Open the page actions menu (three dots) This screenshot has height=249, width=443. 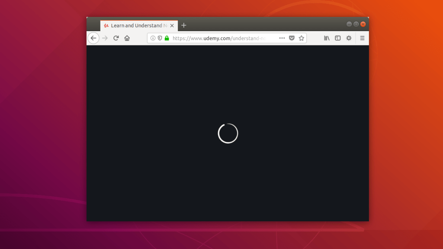pyautogui.click(x=282, y=38)
